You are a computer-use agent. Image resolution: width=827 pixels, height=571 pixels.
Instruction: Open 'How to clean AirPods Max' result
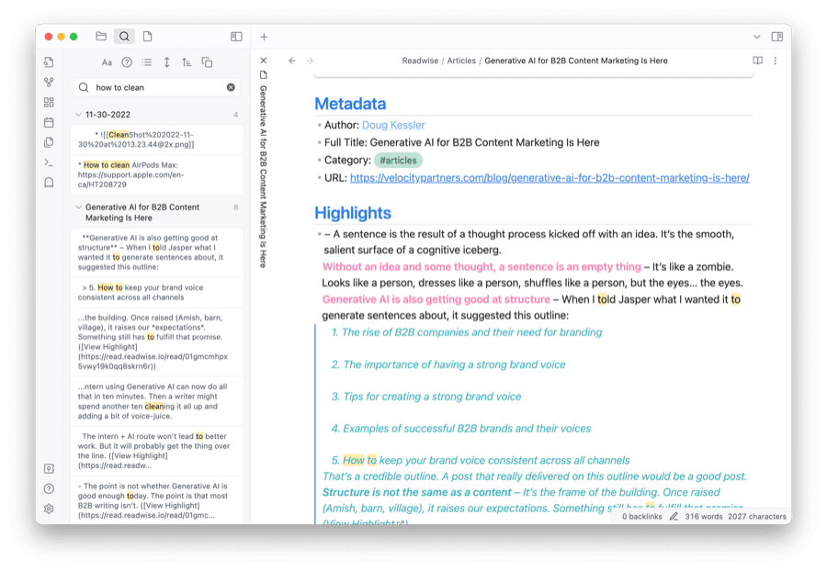(x=156, y=174)
